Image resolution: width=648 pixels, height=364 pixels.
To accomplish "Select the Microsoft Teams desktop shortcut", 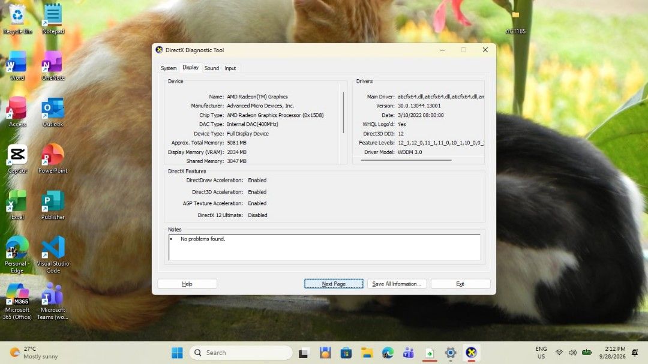I will (53, 302).
